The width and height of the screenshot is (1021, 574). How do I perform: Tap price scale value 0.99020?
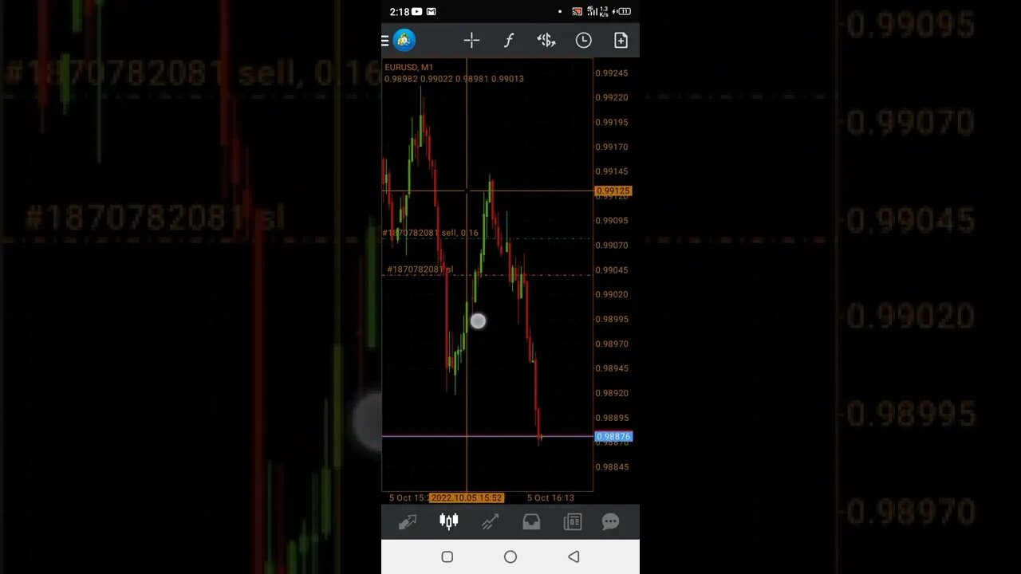click(612, 295)
